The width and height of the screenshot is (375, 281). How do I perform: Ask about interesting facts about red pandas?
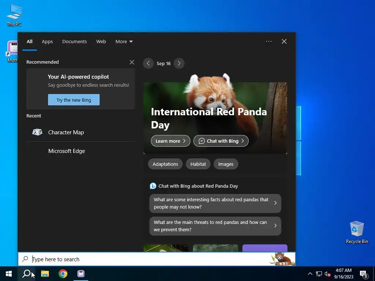(x=215, y=203)
